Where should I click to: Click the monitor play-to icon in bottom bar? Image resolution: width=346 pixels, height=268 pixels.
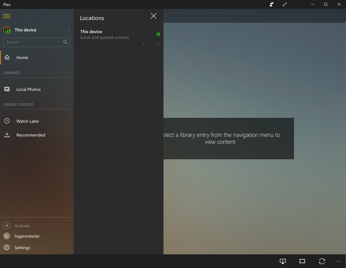pos(283,261)
